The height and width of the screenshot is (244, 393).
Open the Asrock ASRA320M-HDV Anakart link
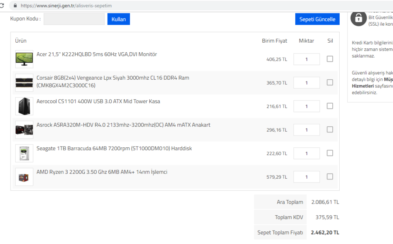click(x=123, y=125)
